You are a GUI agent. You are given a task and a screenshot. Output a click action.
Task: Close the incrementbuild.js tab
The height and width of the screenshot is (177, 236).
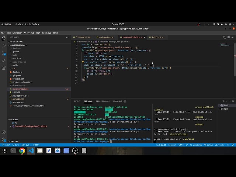point(145,37)
